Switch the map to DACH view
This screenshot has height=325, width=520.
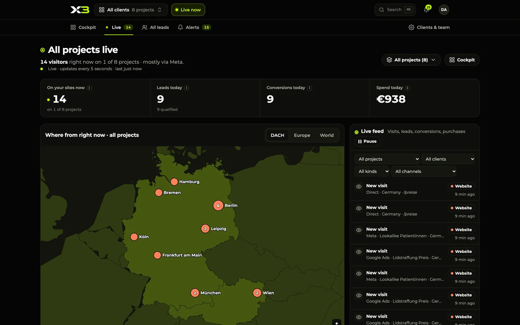point(277,135)
